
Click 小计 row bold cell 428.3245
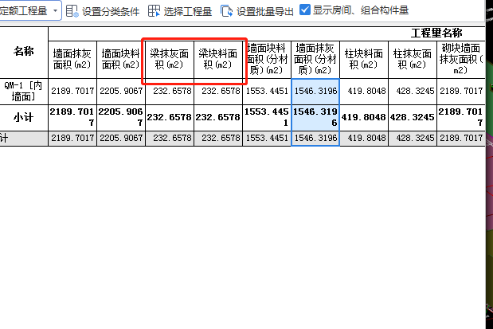click(413, 118)
